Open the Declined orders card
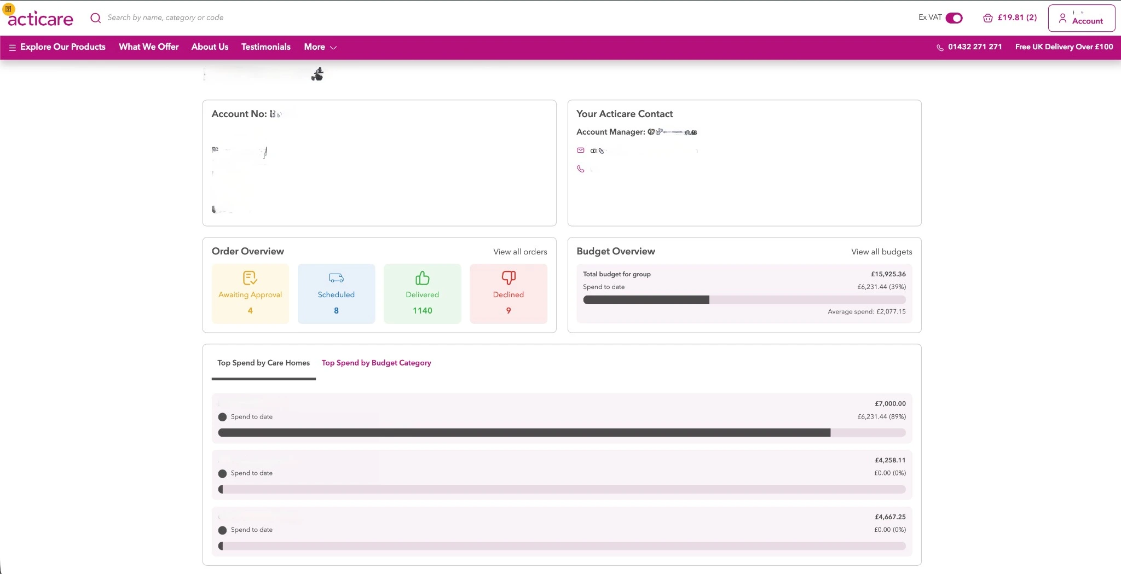Viewport: 1121px width, 574px height. 509,294
